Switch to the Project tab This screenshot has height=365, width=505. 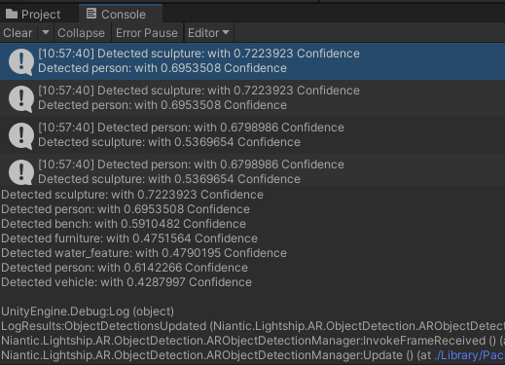(33, 15)
